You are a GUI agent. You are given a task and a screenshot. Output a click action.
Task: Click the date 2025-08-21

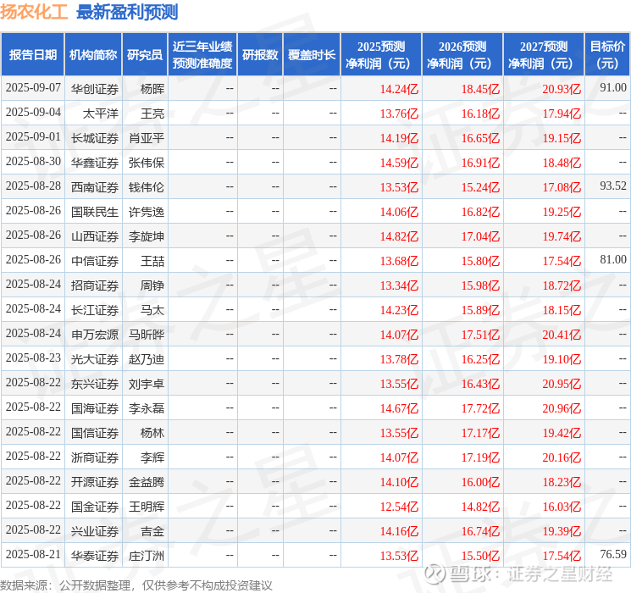pos(33,554)
